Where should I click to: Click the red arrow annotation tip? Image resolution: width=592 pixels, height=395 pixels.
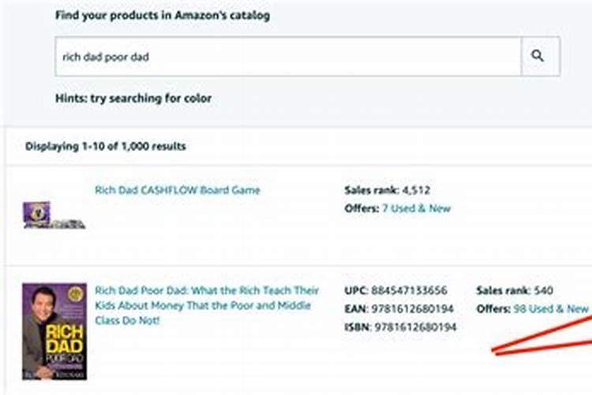pyautogui.click(x=494, y=351)
